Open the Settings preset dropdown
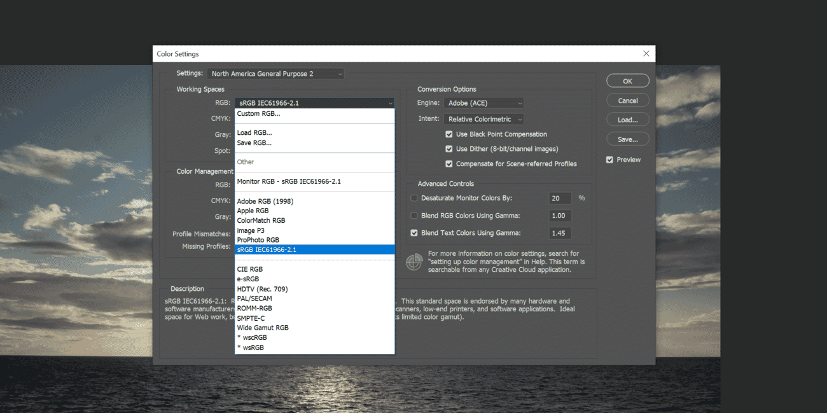This screenshot has width=827, height=413. pyautogui.click(x=275, y=73)
